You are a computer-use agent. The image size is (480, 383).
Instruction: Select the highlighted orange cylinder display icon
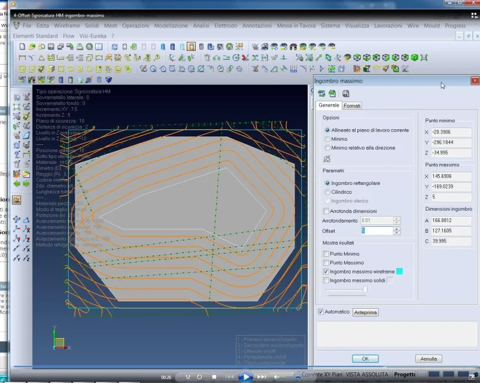click(x=192, y=47)
